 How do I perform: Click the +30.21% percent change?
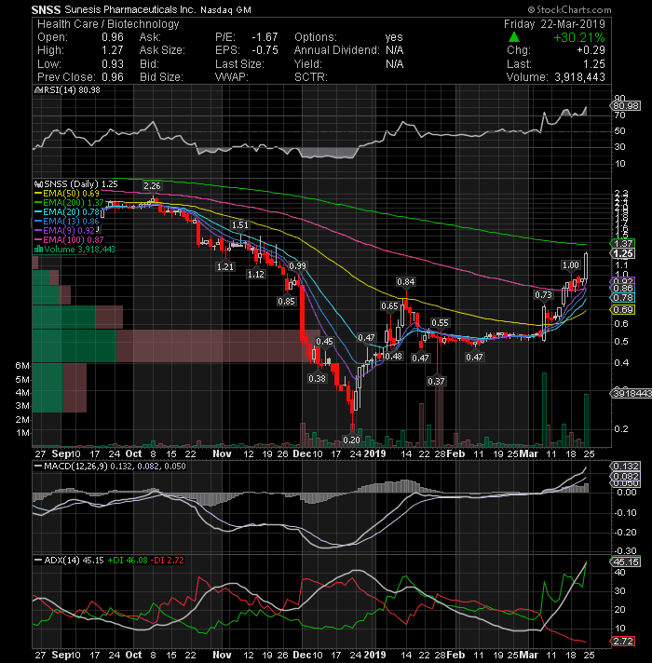point(578,37)
